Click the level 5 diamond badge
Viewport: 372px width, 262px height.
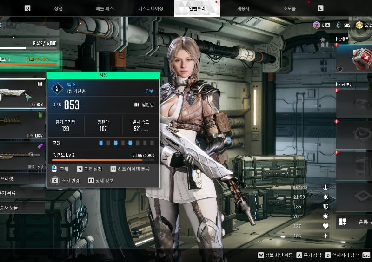coord(57,88)
